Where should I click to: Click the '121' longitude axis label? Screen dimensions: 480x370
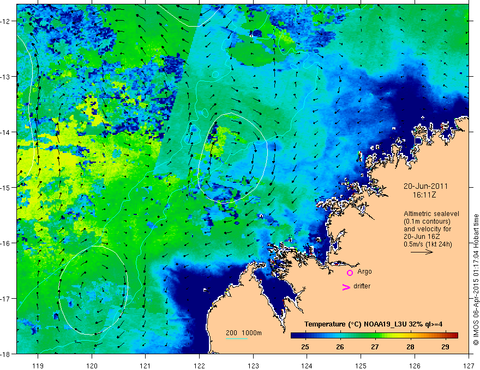pos(146,366)
